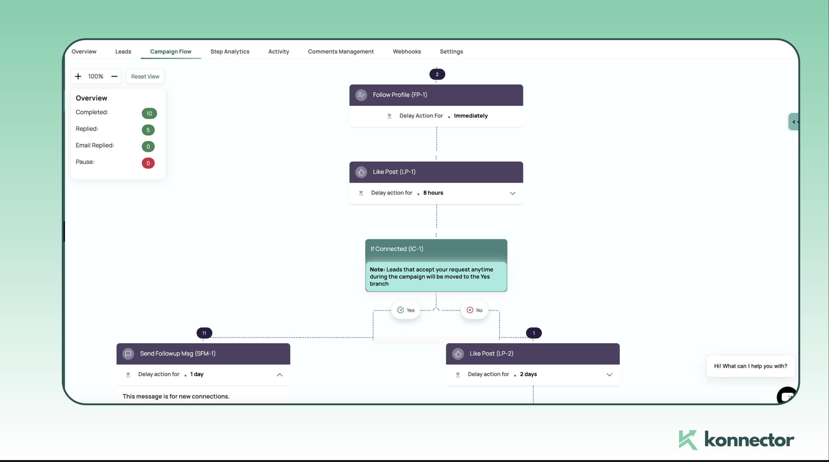The height and width of the screenshot is (462, 829).
Task: Open the Webhooks tab
Action: point(406,52)
